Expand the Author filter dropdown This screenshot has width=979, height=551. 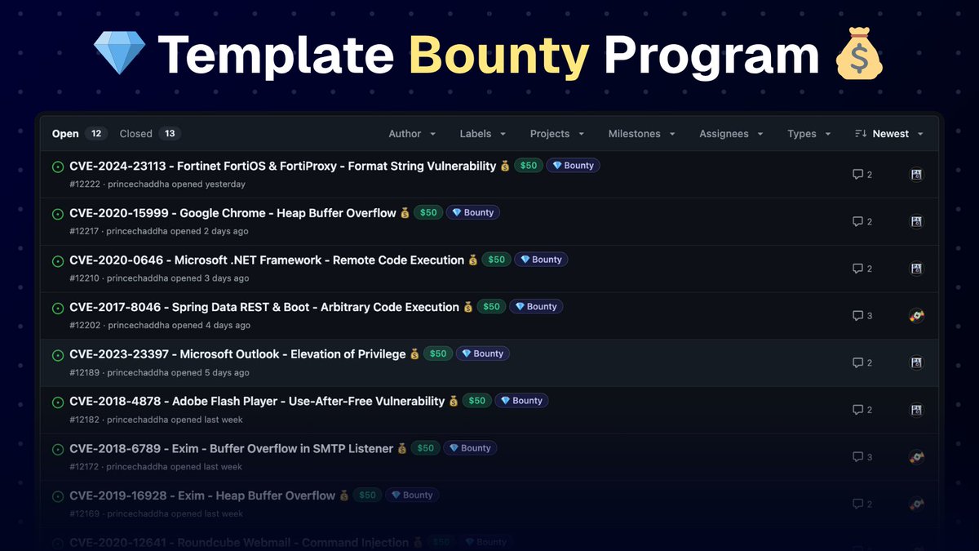412,134
